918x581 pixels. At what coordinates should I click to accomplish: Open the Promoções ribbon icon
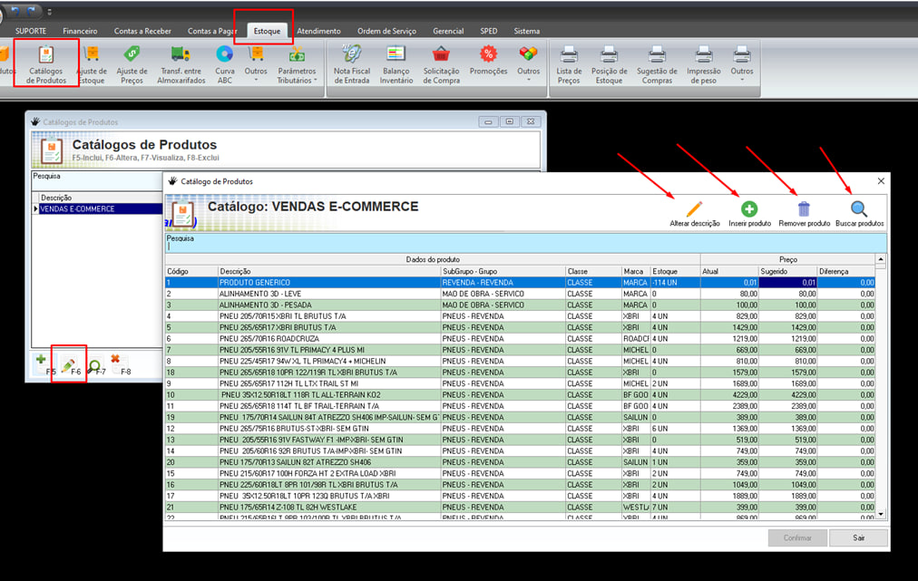488,62
